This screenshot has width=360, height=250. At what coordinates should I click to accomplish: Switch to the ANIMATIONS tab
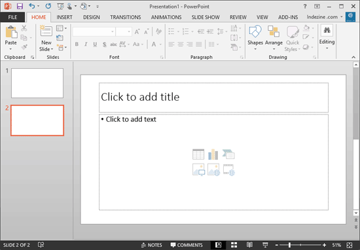[166, 17]
